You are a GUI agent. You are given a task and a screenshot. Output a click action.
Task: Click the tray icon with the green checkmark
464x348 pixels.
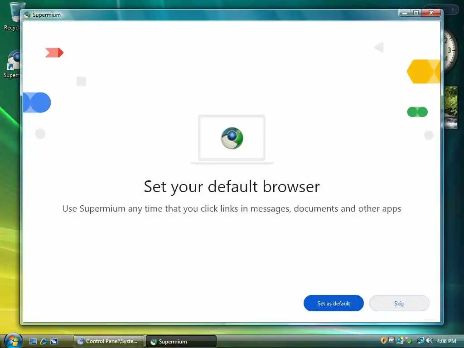[408, 341]
